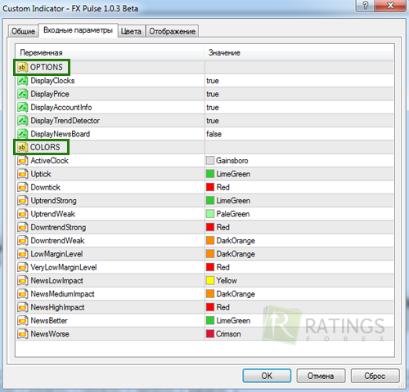
Task: Click the Red value of VeryLowMarginLevel
Action: tap(223, 267)
